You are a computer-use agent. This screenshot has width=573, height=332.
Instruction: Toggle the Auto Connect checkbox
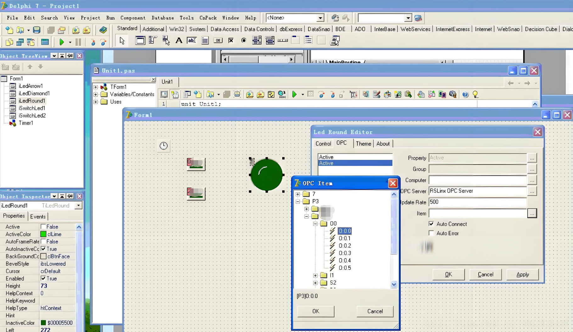[431, 224]
